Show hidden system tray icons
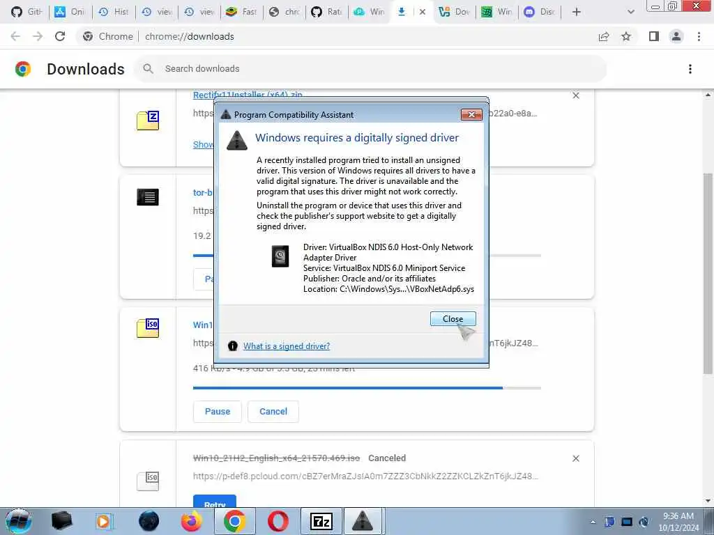 pos(593,522)
